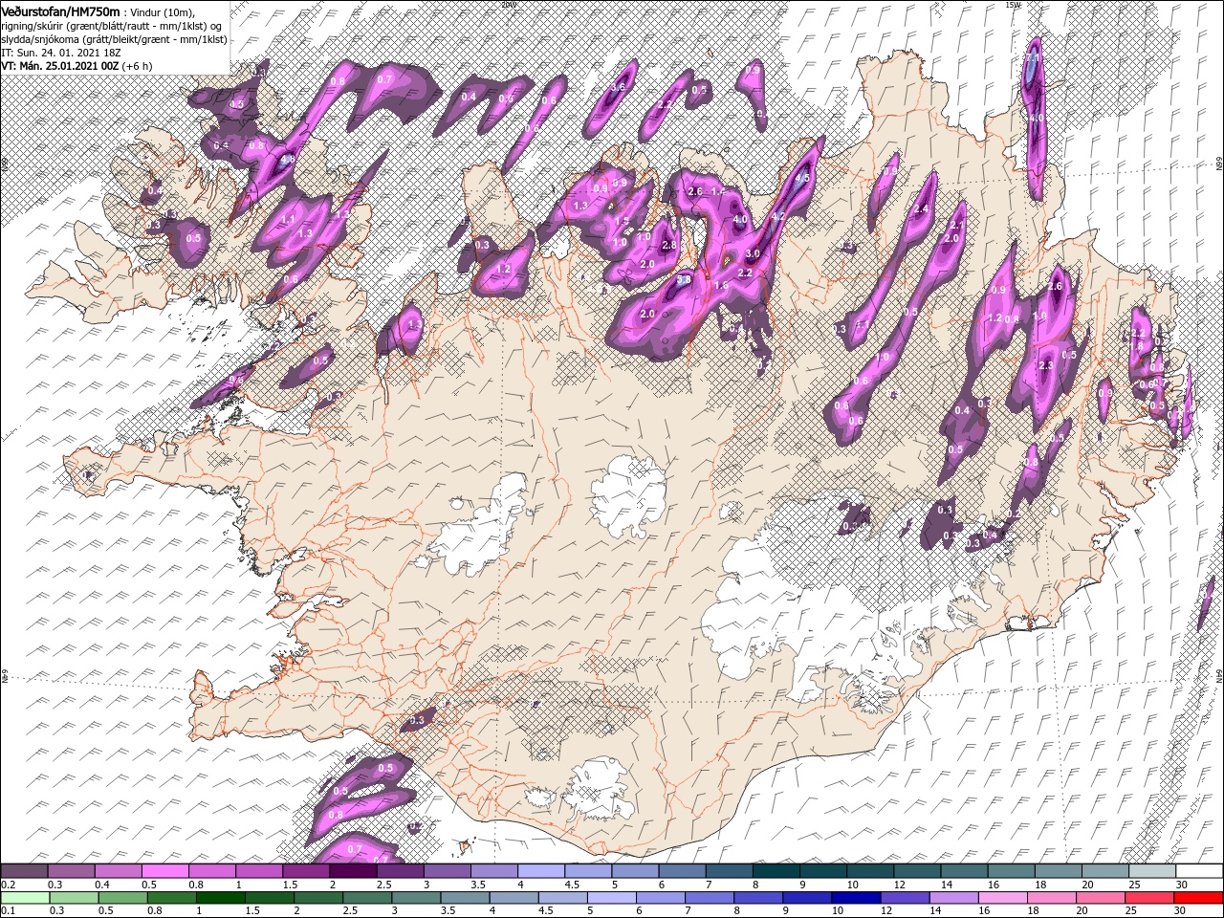Click the '12' label of the snow legend
1224x918 pixels.
pos(898,885)
